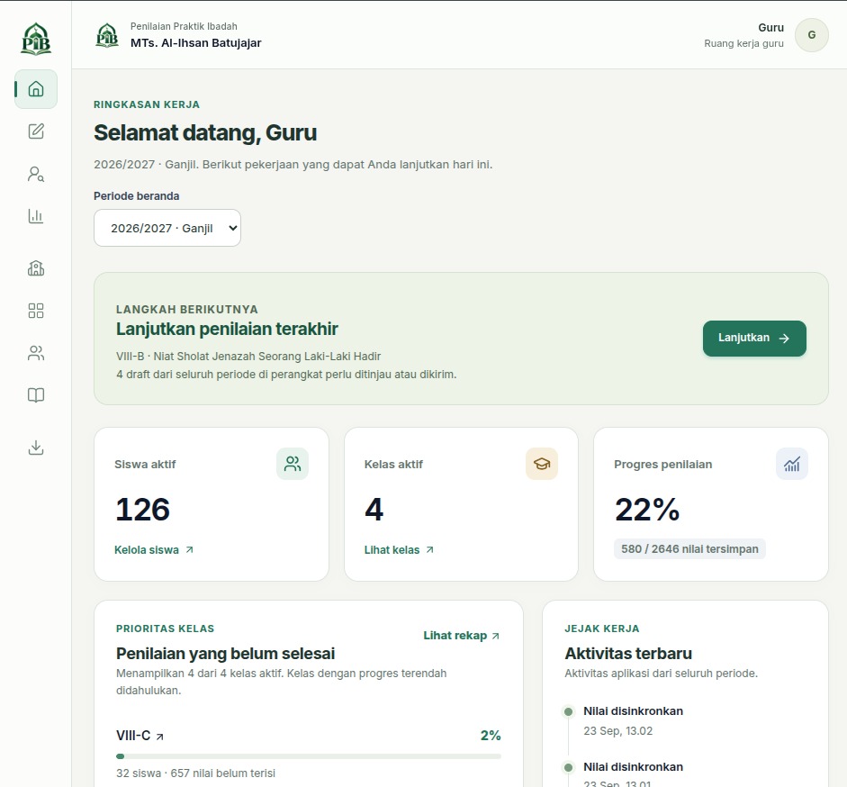Open the edit/pencil assessment sidebar icon
The width and height of the screenshot is (847, 787).
[x=36, y=131]
